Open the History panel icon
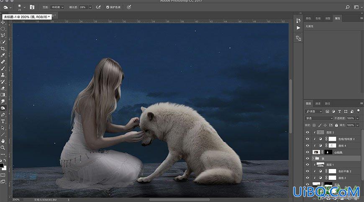Image resolution: width=364 pixels, height=202 pixels. tap(298, 20)
